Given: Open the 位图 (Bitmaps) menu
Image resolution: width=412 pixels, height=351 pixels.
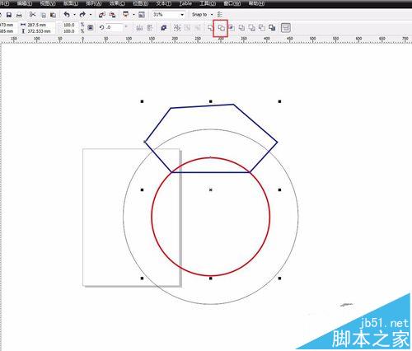Looking at the screenshot, I should 140,4.
